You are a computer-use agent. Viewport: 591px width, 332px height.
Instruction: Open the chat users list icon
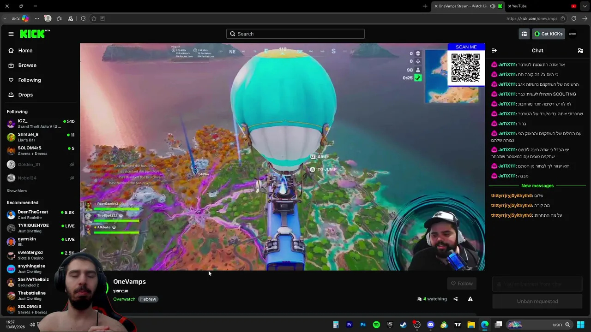(580, 51)
